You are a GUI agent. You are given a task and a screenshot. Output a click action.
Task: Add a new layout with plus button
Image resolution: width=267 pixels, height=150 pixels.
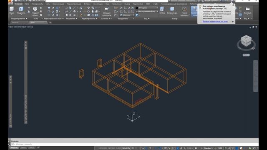[38, 147]
